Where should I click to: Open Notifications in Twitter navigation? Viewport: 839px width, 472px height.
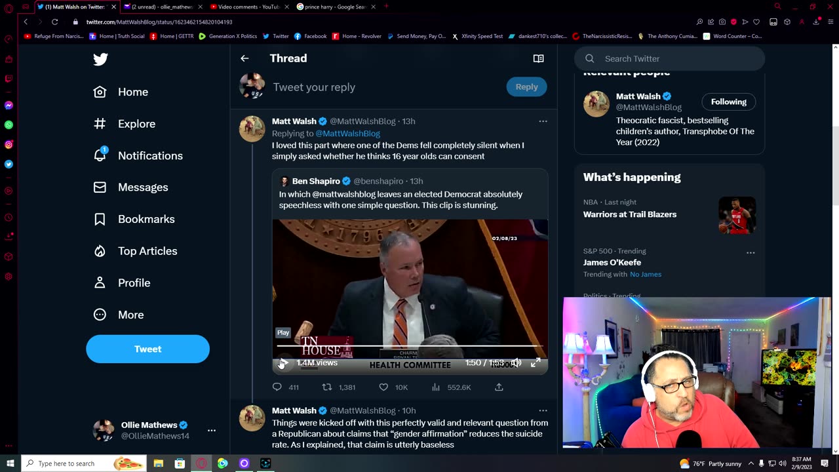click(x=138, y=155)
